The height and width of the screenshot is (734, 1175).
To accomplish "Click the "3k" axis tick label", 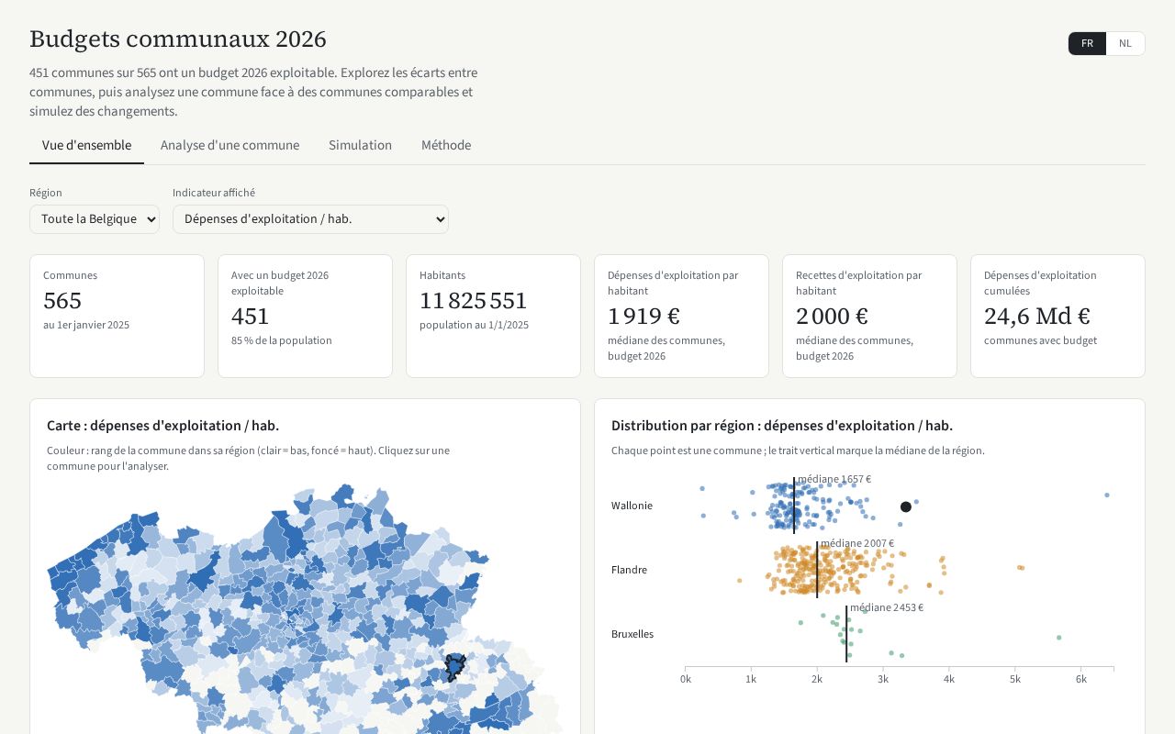I will pos(883,679).
